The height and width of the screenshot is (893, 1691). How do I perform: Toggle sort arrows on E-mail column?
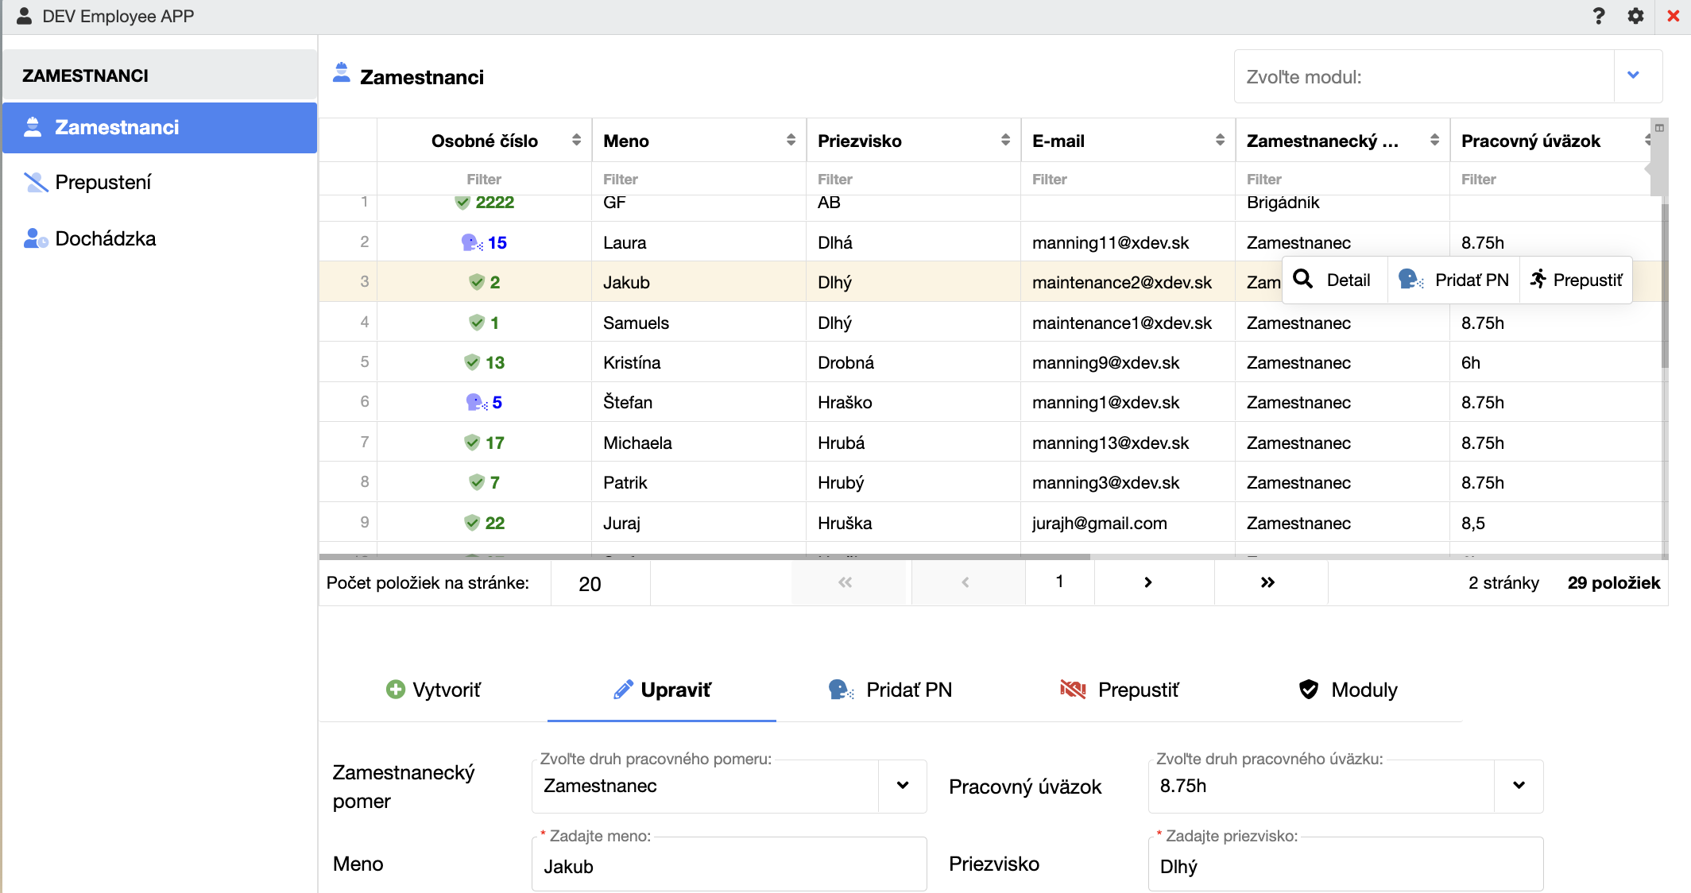coord(1220,141)
